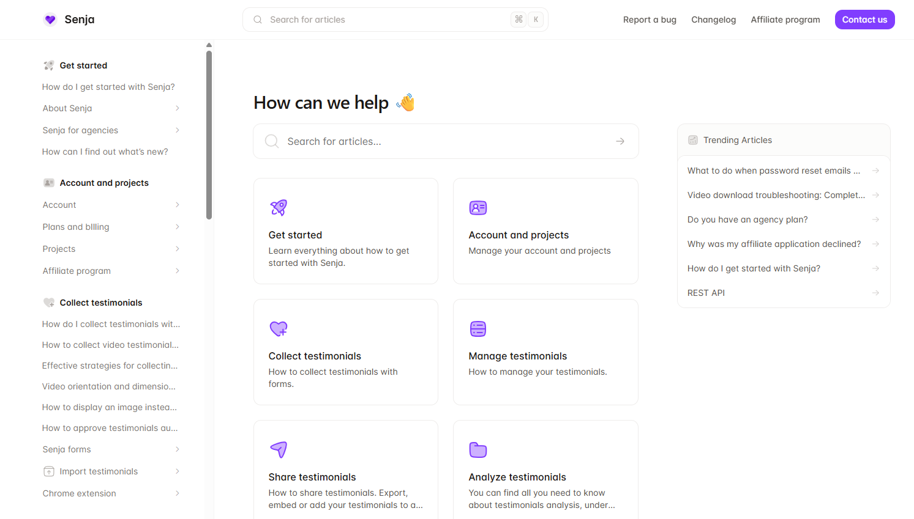Click Share testimonials card title

(x=312, y=477)
